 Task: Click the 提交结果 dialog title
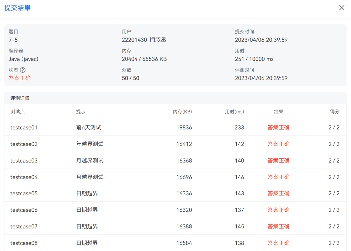coord(18,8)
